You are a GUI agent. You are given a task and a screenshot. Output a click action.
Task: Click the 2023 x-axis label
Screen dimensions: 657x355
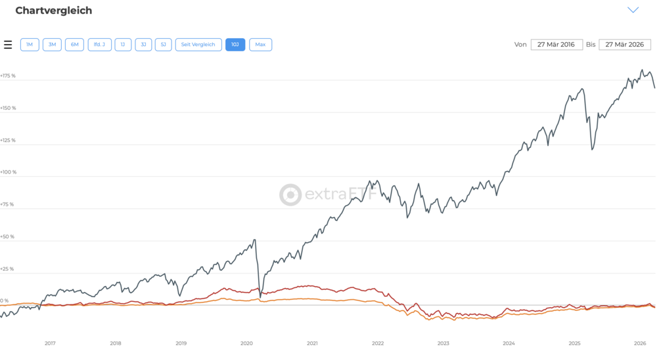(x=443, y=343)
